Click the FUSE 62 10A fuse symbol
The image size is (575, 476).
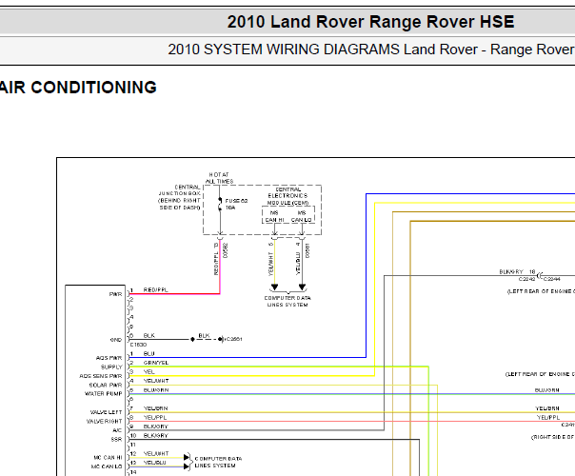click(220, 205)
